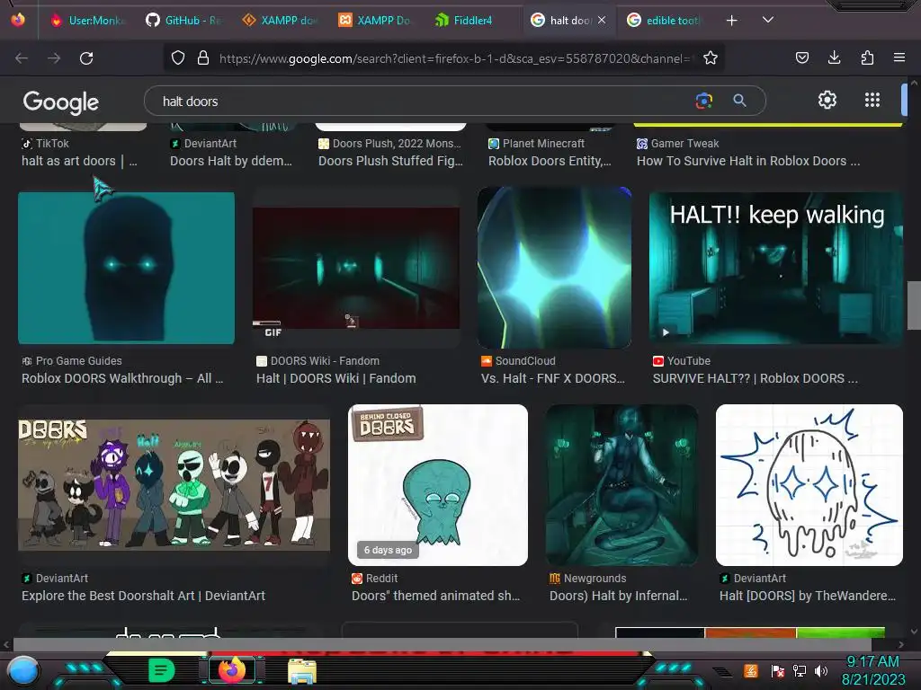The image size is (921, 690).
Task: Save page to Pocket
Action: click(x=801, y=57)
